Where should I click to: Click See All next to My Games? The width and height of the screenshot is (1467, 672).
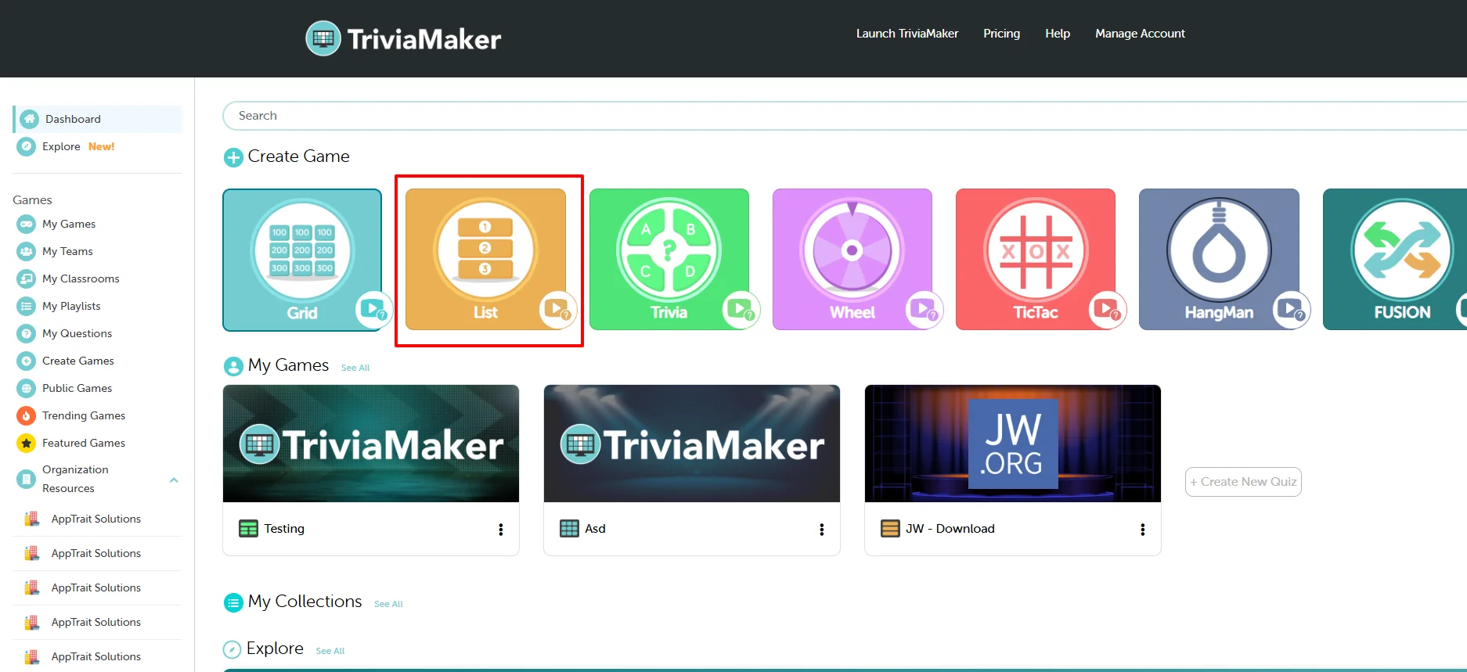[x=355, y=368]
